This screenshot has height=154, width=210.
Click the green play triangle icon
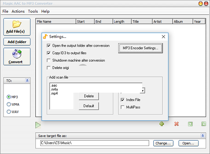coord(38,125)
